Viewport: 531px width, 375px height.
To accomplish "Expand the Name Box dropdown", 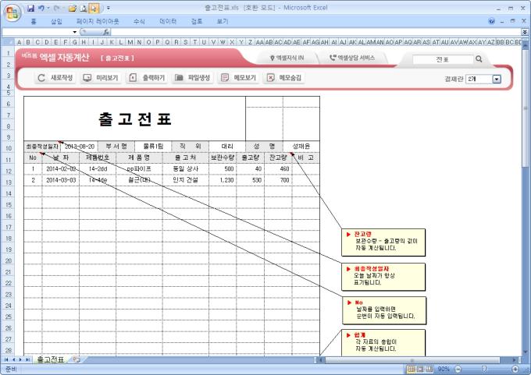I will point(74,32).
